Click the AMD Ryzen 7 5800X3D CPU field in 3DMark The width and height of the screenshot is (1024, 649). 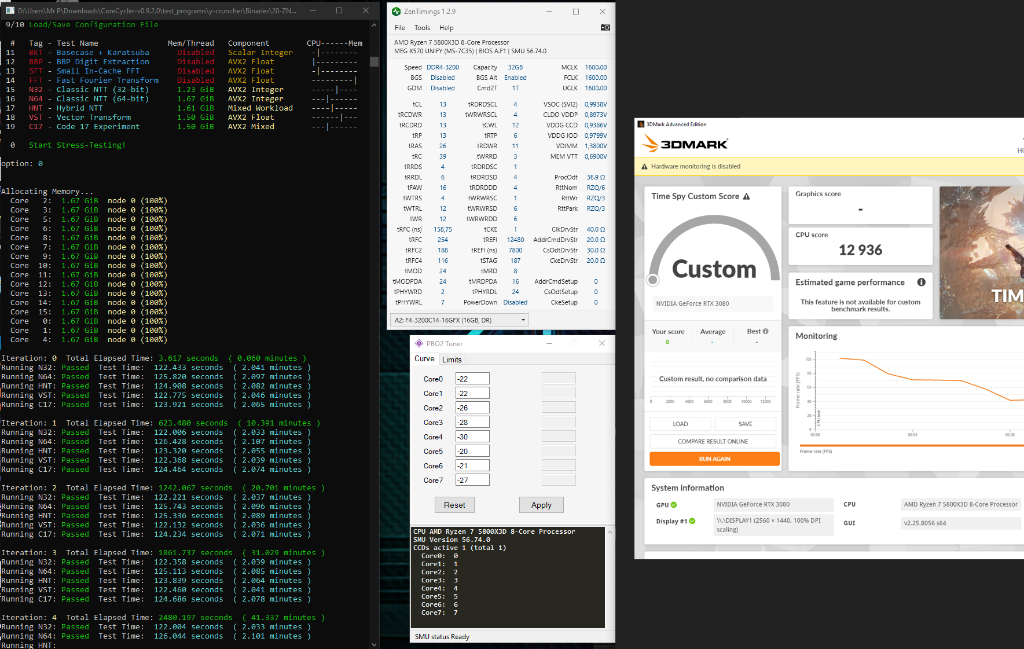[x=960, y=504]
